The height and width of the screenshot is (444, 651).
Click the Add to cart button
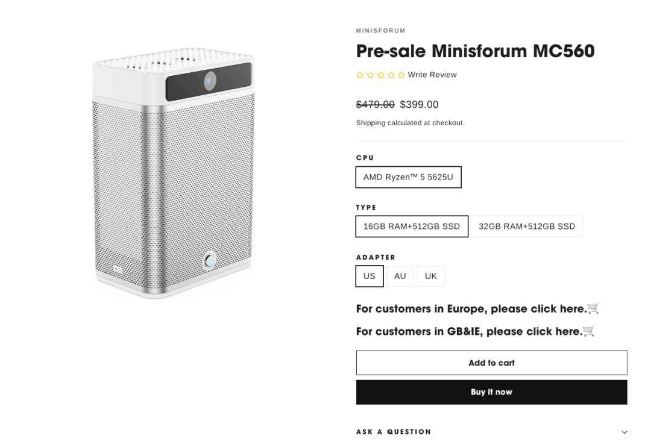491,362
